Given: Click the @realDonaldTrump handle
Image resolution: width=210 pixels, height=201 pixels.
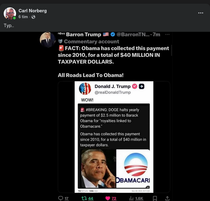Looking at the screenshot, I should click(x=112, y=92).
